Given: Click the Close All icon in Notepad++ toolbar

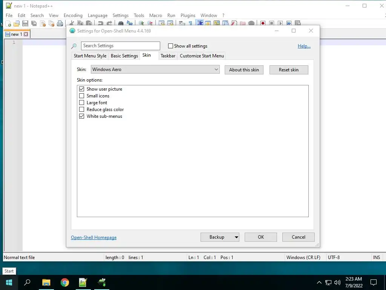Looking at the screenshot, I should pyautogui.click(x=51, y=23).
